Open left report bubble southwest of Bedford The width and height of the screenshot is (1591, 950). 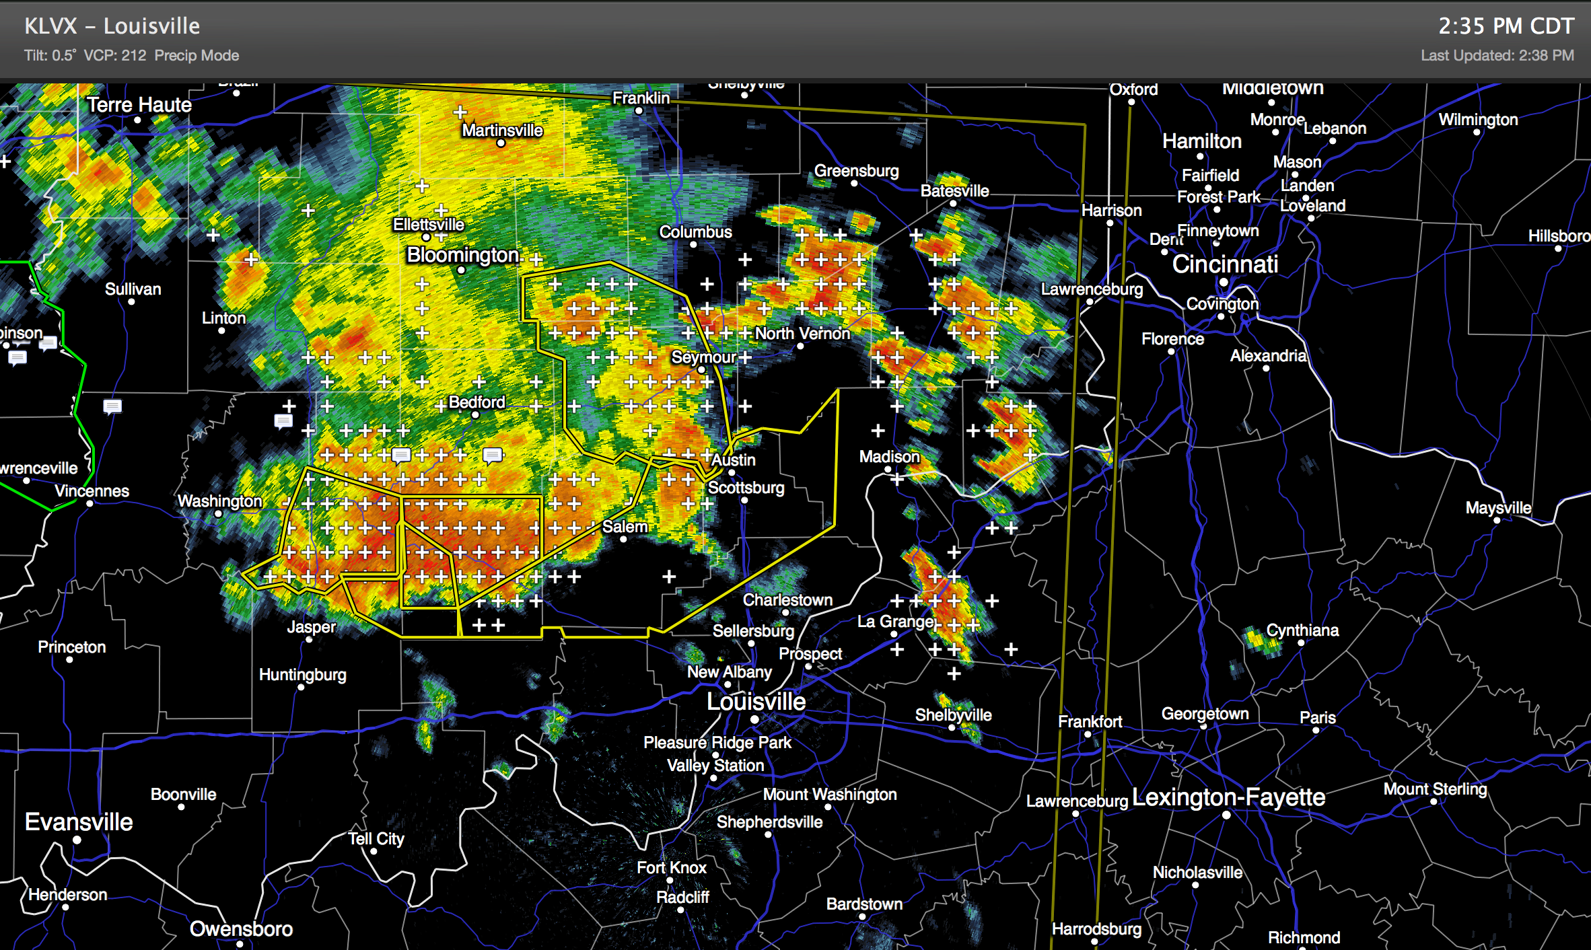(401, 455)
